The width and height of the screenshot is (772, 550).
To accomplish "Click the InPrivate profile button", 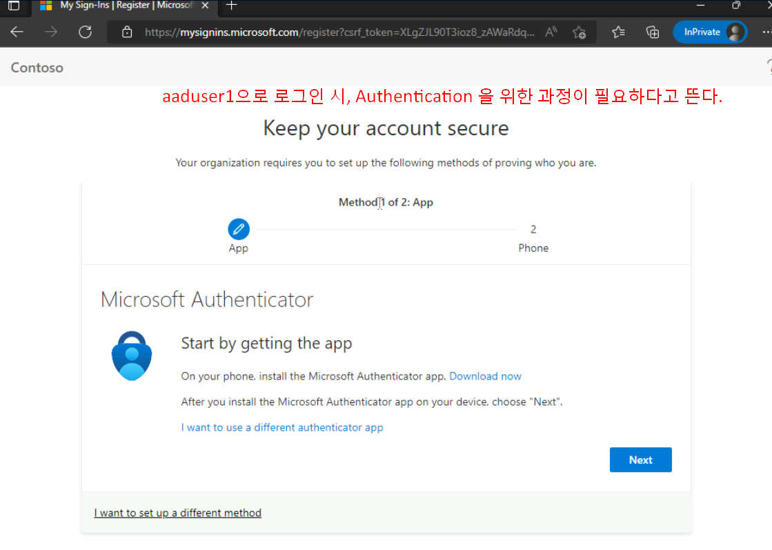I will click(709, 32).
